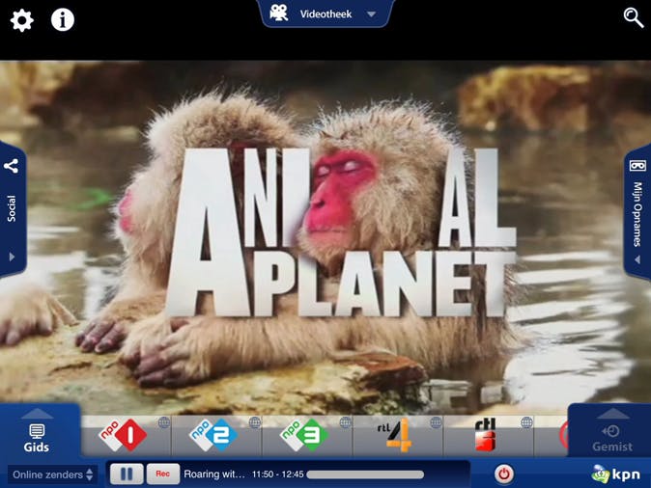Expand Mijn Opnames panel with arrow
The width and height of the screenshot is (651, 488).
click(x=638, y=259)
